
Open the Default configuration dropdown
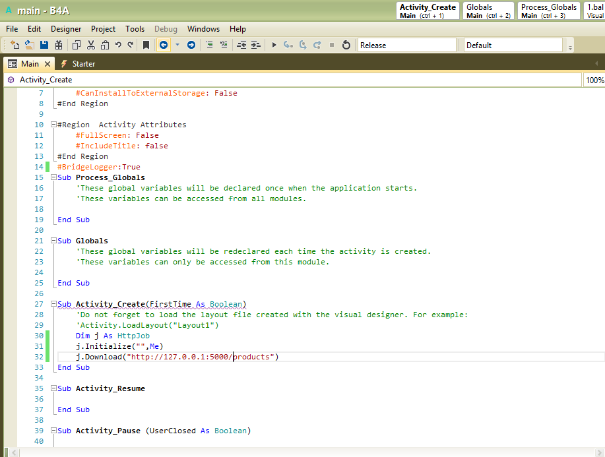pos(513,45)
